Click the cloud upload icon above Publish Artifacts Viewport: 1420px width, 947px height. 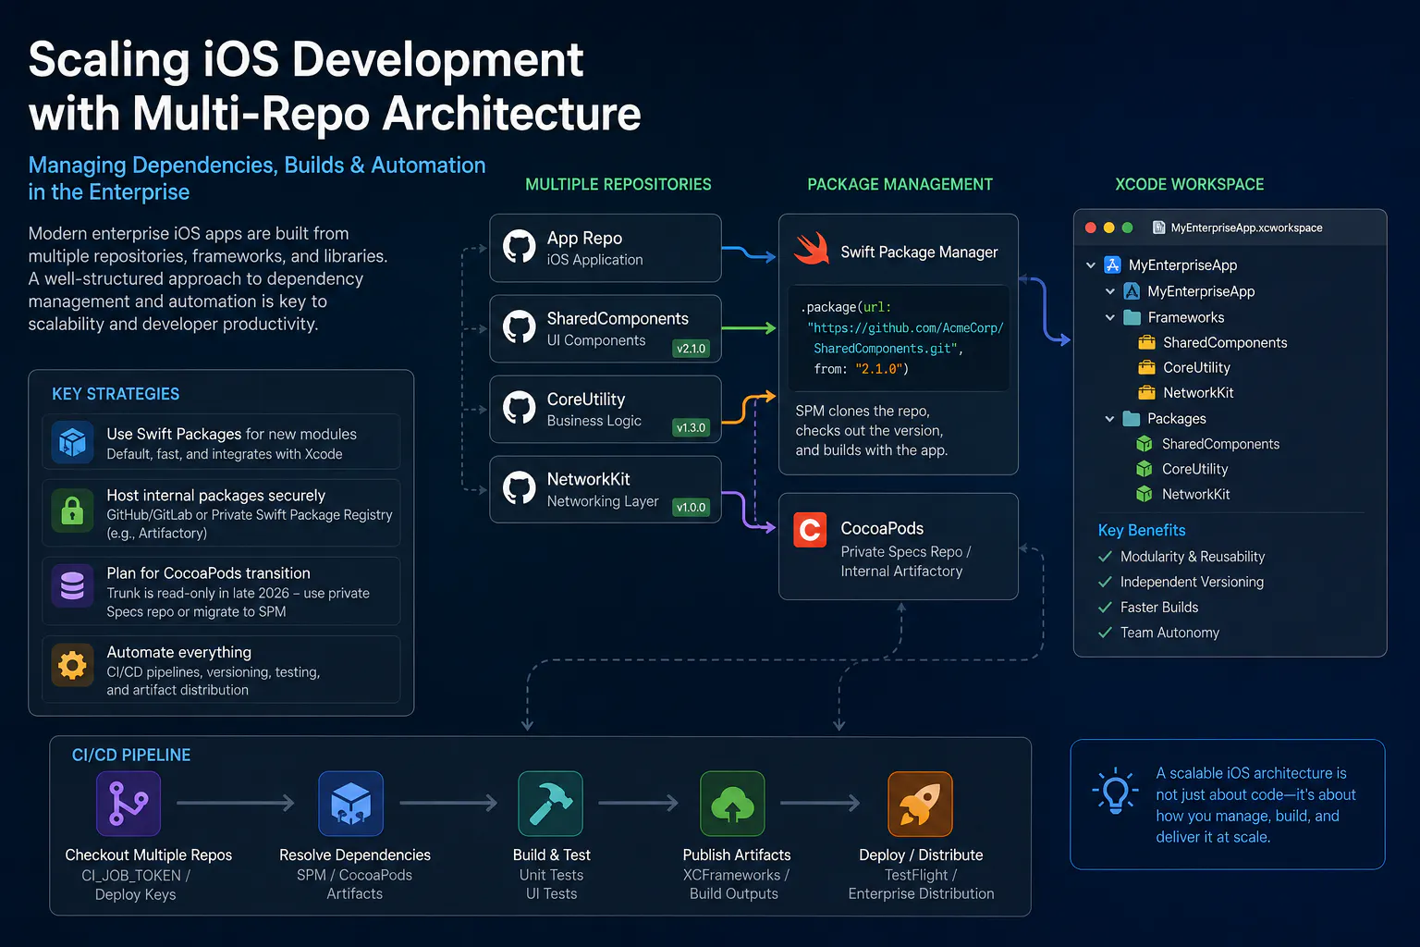click(x=732, y=804)
